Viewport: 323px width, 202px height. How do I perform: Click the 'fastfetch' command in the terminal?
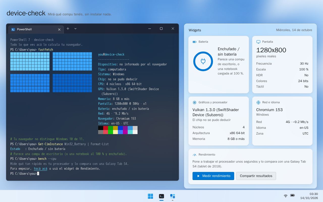(x=46, y=50)
